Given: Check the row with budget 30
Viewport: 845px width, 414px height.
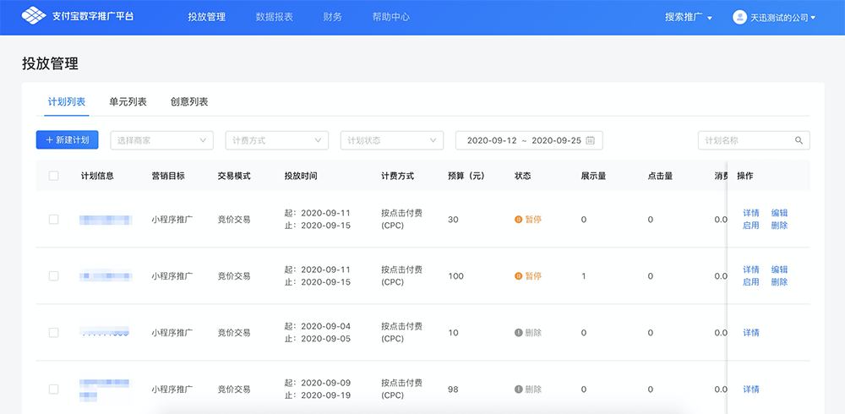Looking at the screenshot, I should point(54,220).
